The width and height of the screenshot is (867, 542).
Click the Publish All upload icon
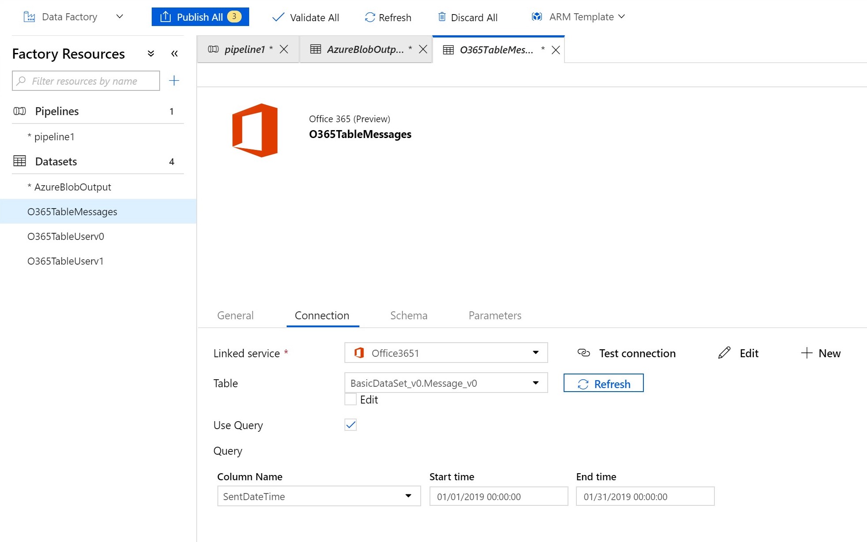click(165, 17)
